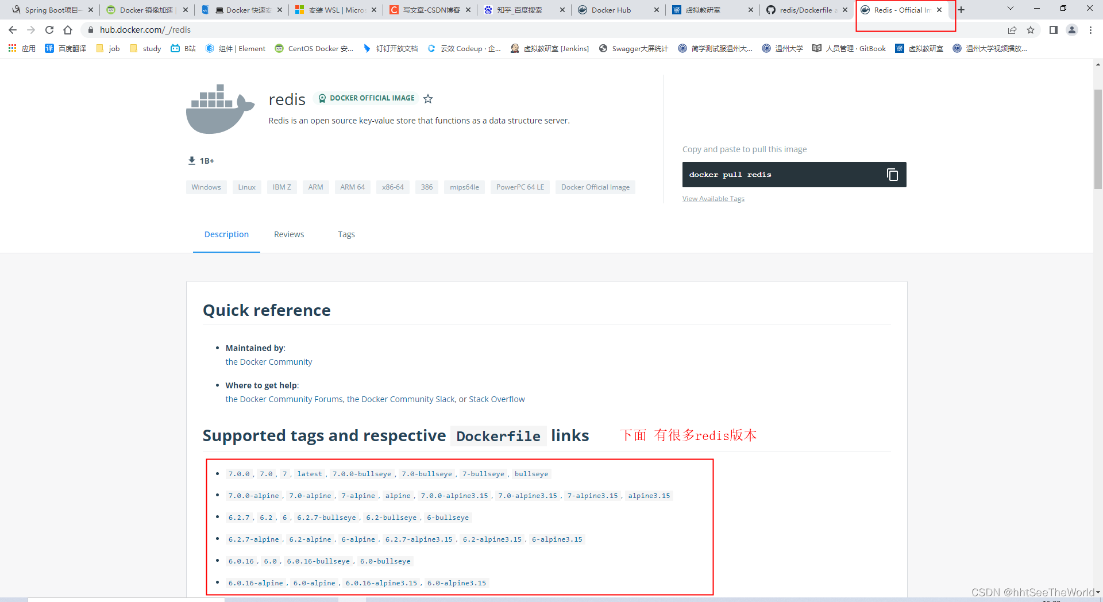Open the Docker Community link
1103x602 pixels.
[269, 362]
